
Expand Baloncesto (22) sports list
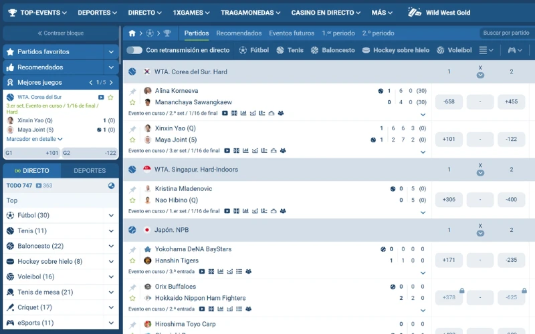[x=111, y=246]
